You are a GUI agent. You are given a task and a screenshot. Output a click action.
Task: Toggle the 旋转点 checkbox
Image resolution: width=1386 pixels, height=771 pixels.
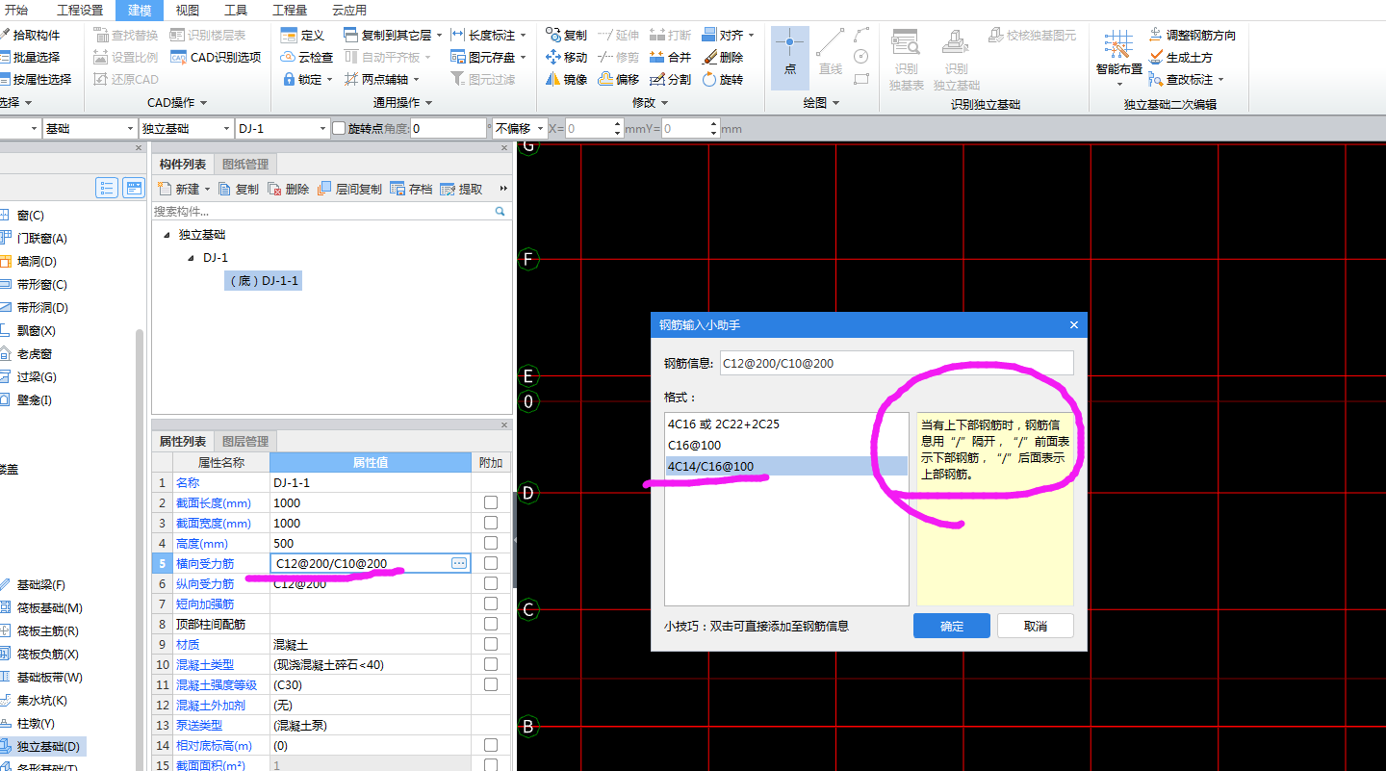339,128
